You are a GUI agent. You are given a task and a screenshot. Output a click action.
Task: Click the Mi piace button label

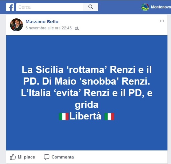26,157
